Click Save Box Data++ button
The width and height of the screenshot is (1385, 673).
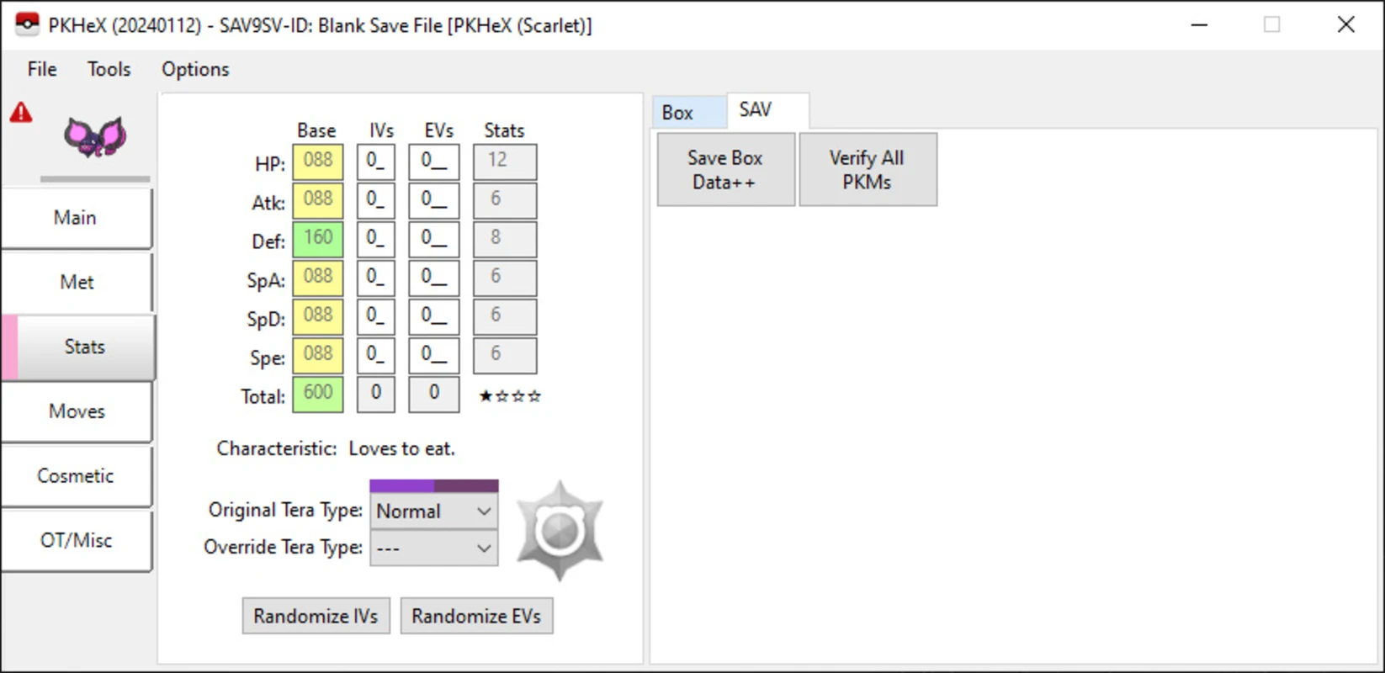(x=725, y=170)
